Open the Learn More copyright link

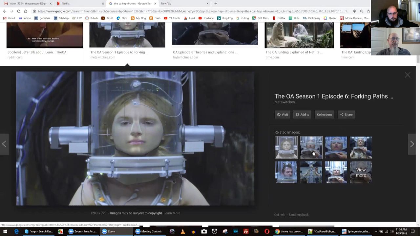click(172, 213)
